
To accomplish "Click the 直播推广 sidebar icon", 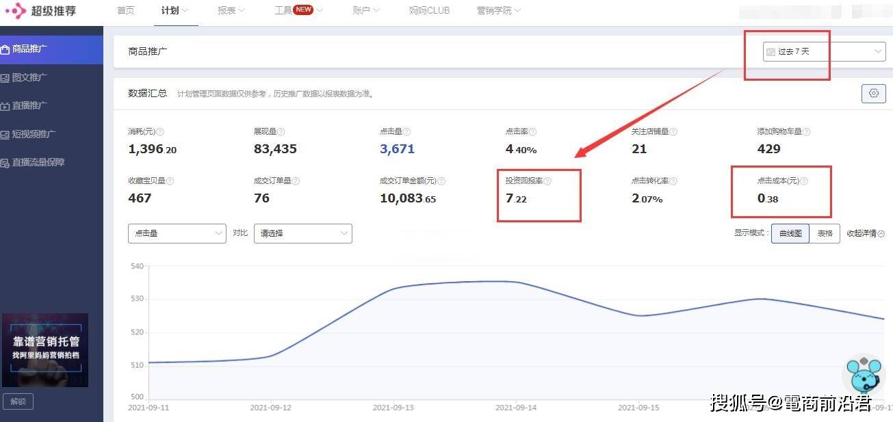I will 5,106.
